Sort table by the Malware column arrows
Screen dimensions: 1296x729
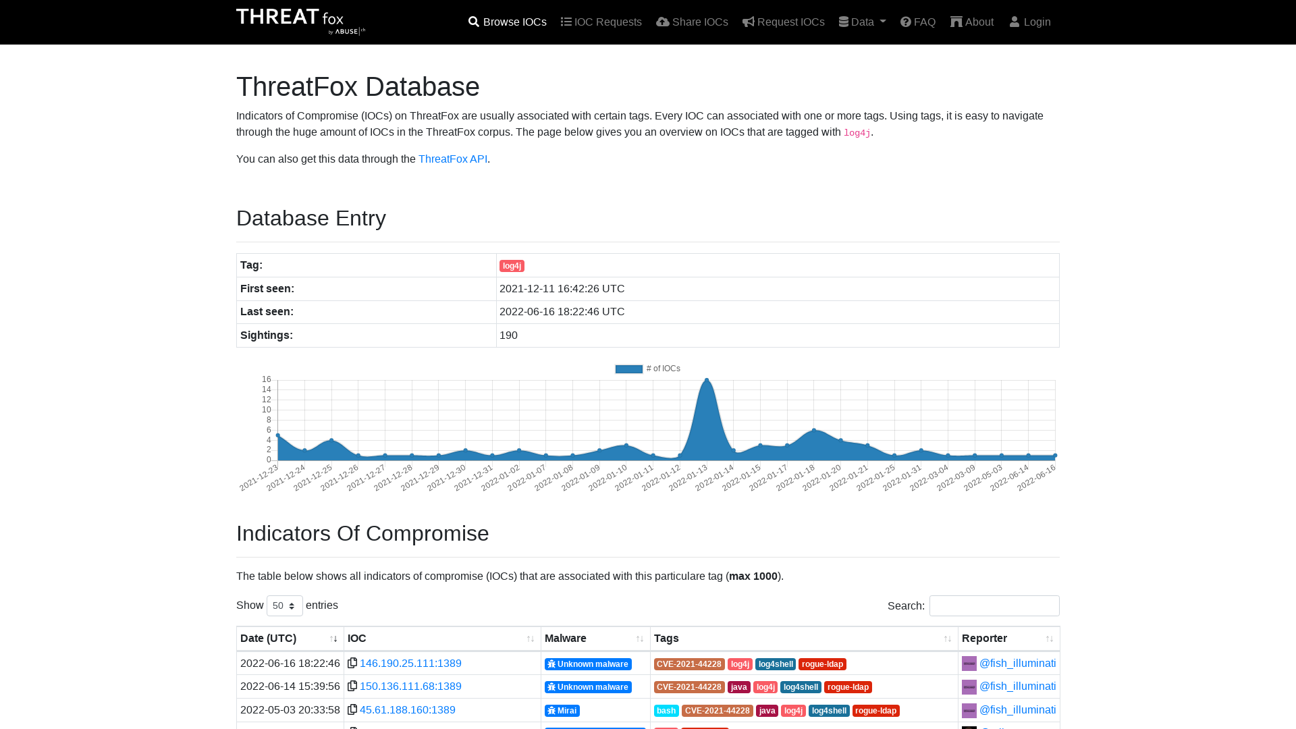(639, 639)
